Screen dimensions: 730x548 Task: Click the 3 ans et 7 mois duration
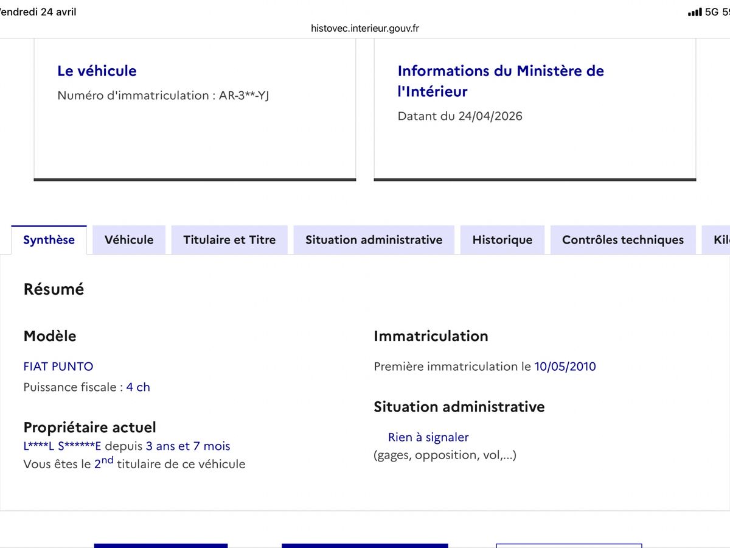click(188, 446)
